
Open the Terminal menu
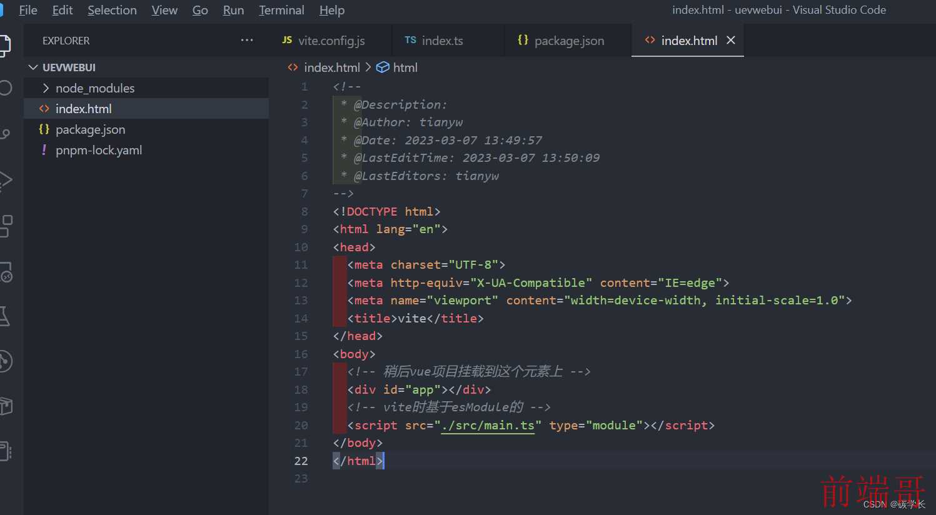click(x=281, y=10)
